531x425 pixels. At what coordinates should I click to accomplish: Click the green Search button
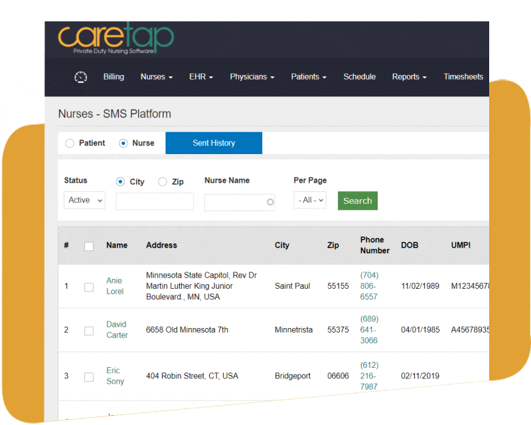(357, 201)
